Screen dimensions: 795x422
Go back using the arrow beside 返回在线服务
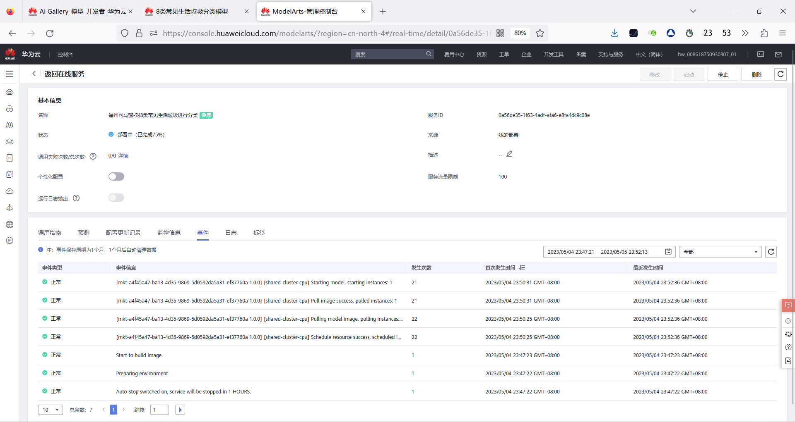click(34, 74)
